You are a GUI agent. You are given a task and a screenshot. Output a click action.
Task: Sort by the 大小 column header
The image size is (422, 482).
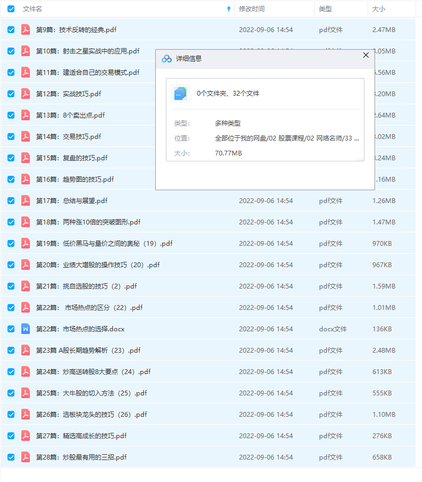click(378, 9)
